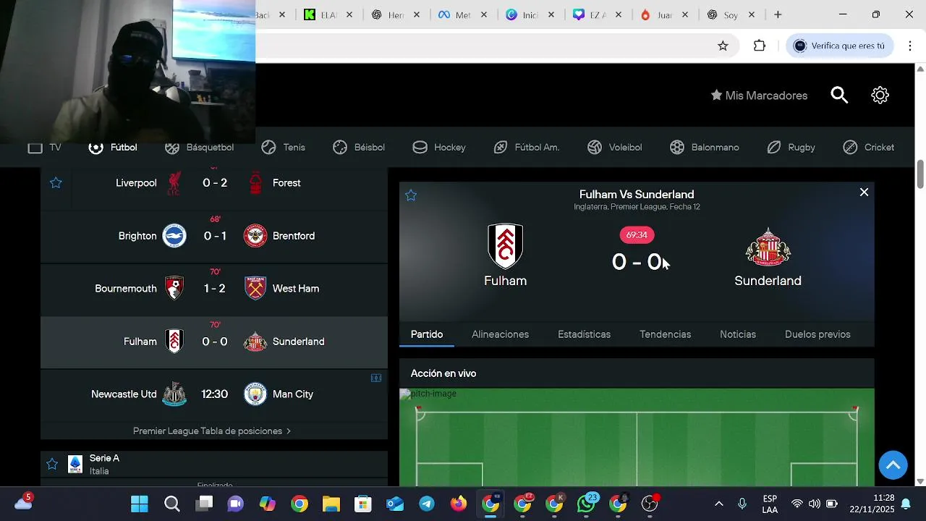926x521 pixels.
Task: Click the Cricket icon
Action: click(x=850, y=148)
